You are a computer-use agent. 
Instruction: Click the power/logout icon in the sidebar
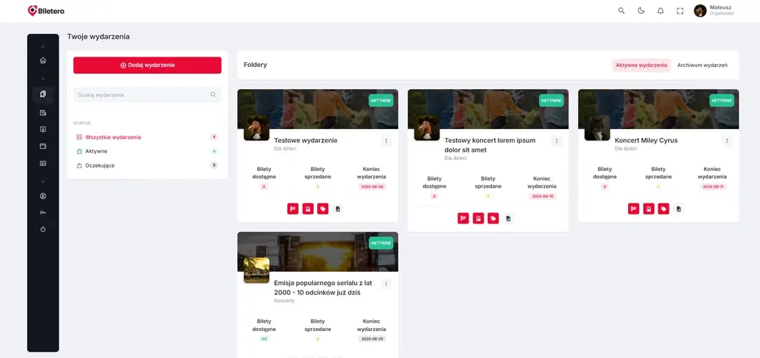click(43, 229)
